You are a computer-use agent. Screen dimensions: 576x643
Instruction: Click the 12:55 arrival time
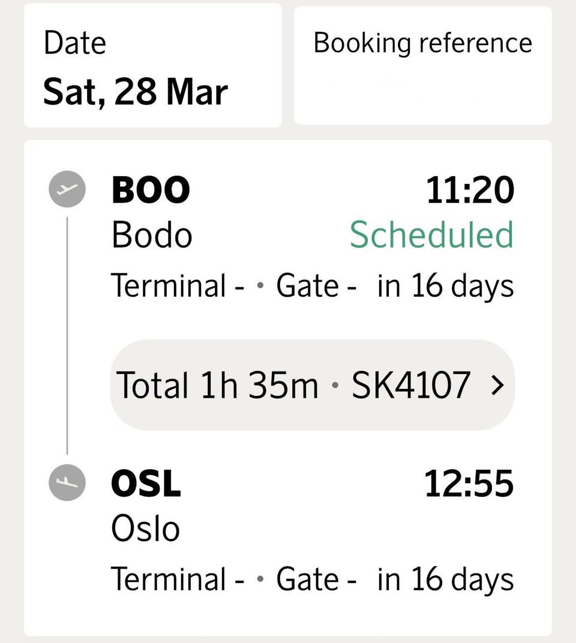pos(469,484)
